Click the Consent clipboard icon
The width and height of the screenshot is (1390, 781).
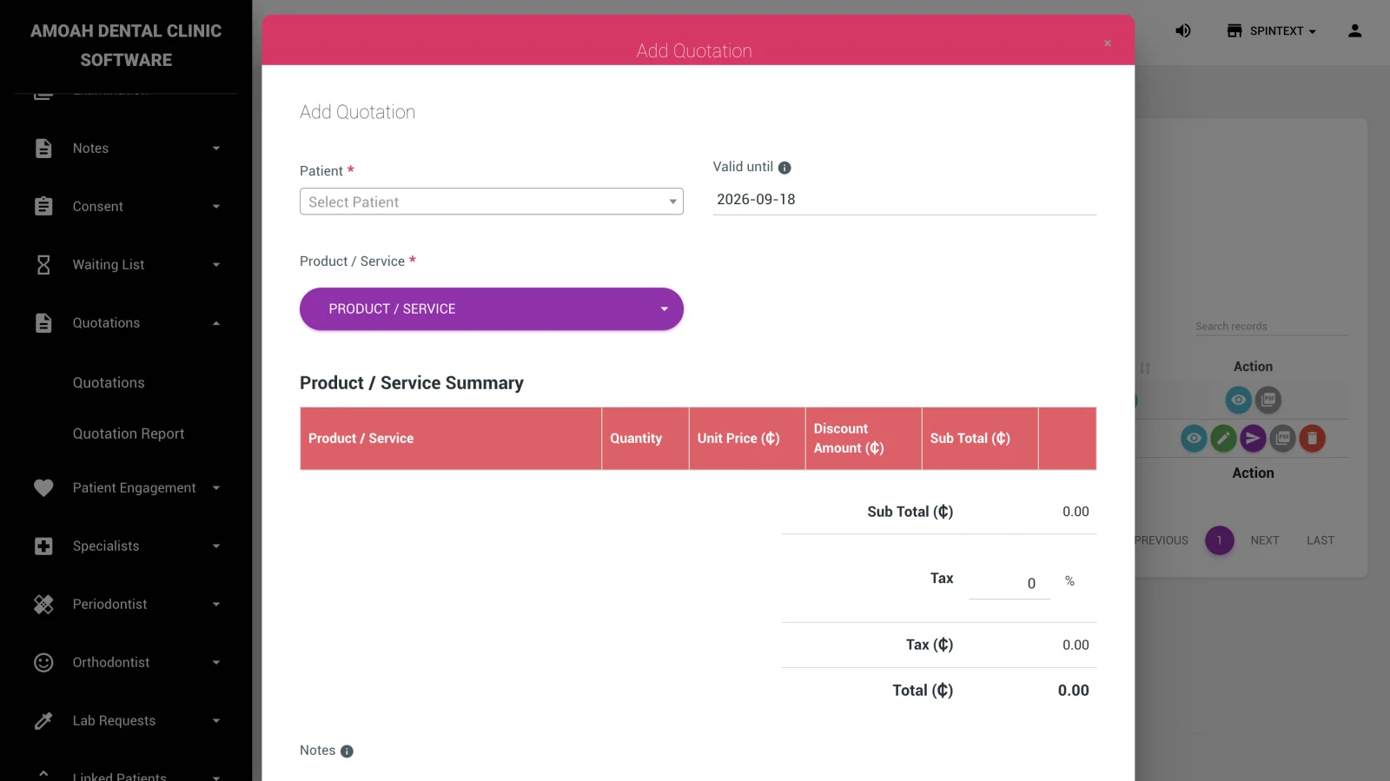43,207
